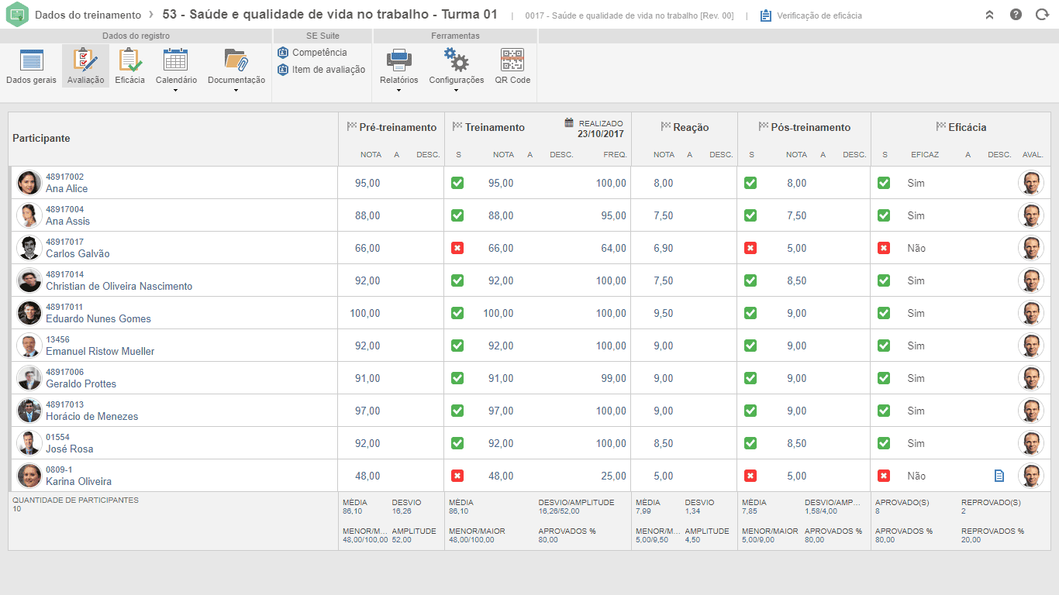The image size is (1059, 595).
Task: Click the flag icon beside Pré-treinamento header
Action: 352,127
